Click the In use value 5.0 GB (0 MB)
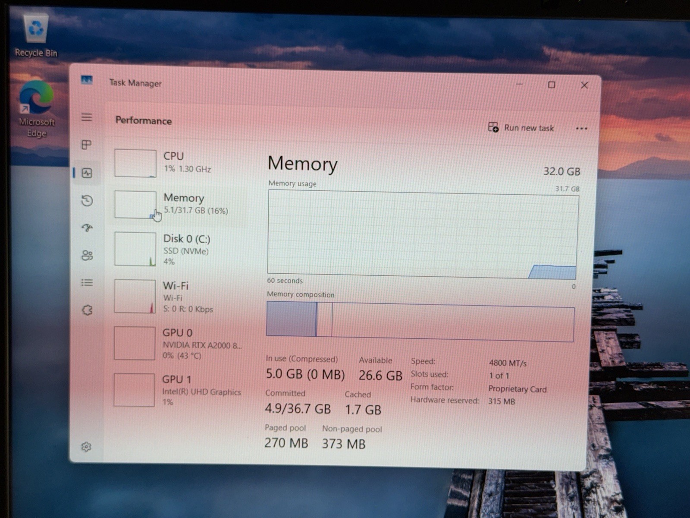The image size is (690, 518). [305, 374]
